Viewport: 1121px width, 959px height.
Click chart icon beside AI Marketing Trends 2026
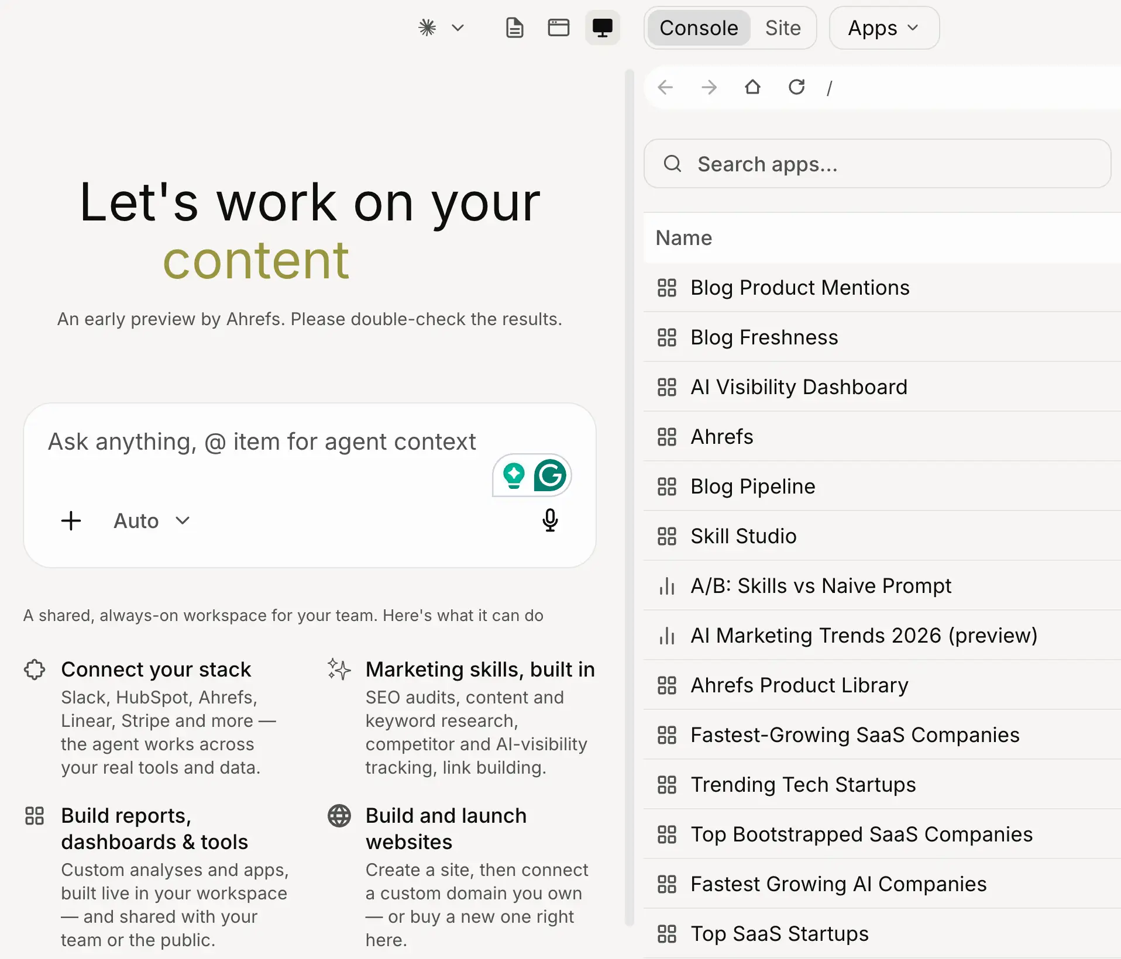pyautogui.click(x=666, y=636)
